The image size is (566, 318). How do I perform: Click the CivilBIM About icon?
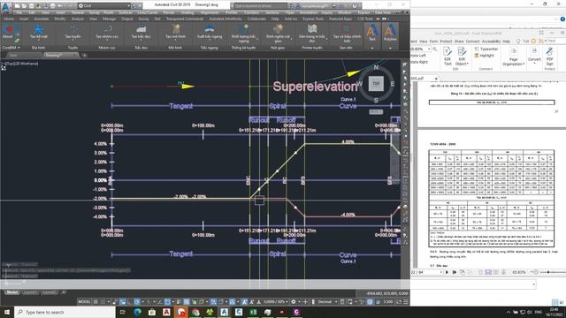click(8, 30)
